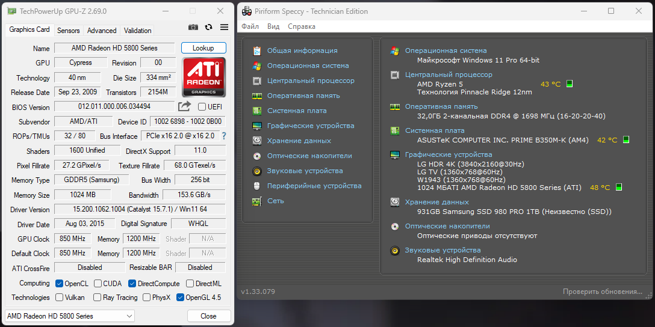This screenshot has width=655, height=327.
Task: Open the GPU selection dropdown at bottom
Action: pos(70,316)
